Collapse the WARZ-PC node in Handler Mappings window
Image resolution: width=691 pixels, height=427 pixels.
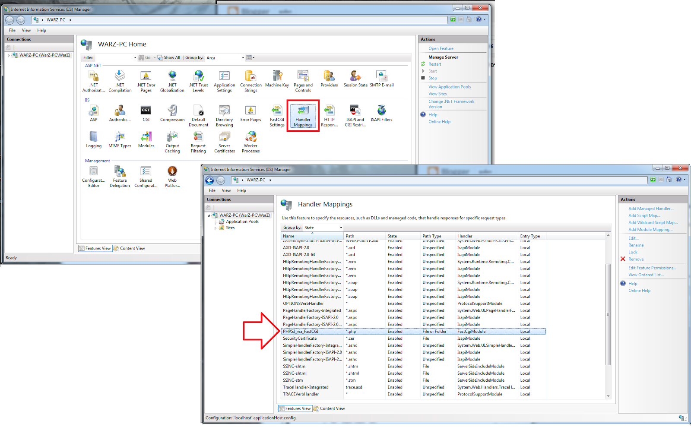[x=209, y=215]
